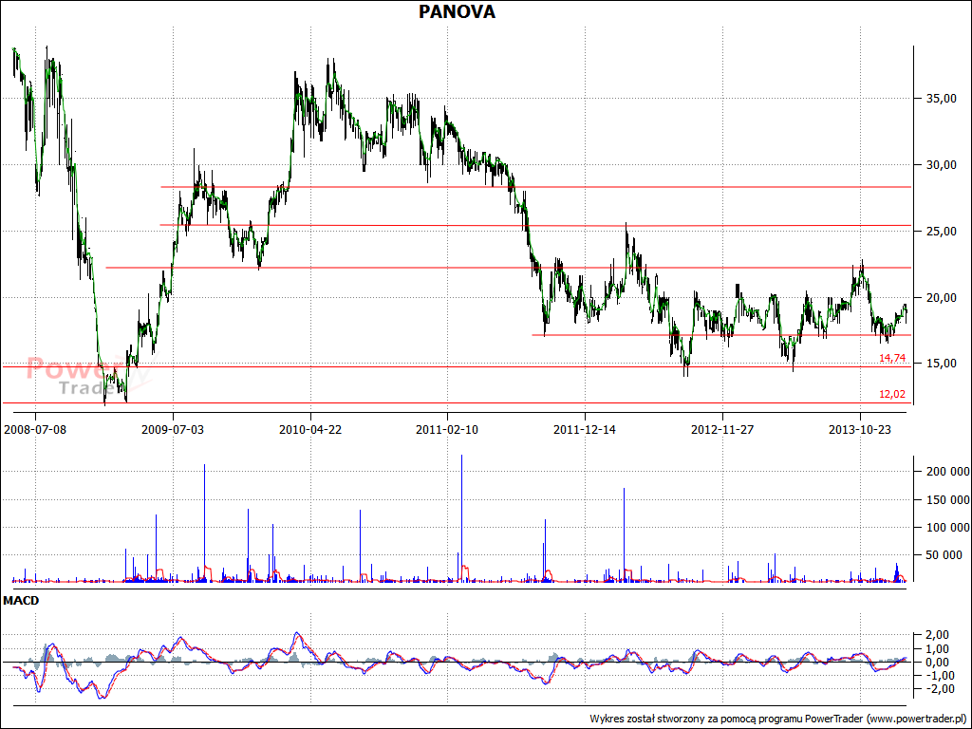Click the 1,00 MACD axis label
972x729 pixels.
pyautogui.click(x=937, y=649)
